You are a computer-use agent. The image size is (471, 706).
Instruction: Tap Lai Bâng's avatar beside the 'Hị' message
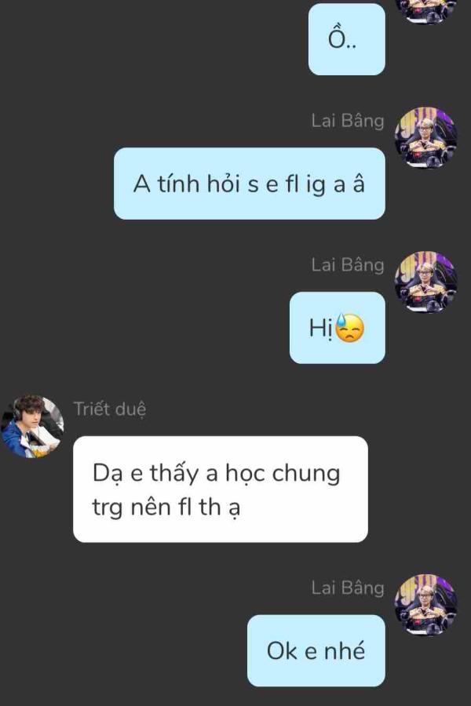point(426,282)
